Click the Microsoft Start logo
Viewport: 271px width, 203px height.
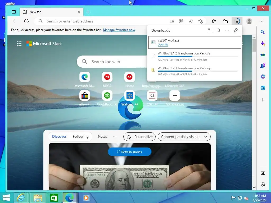tap(44, 44)
